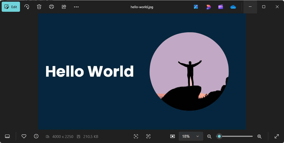Toggle fit-to-window zoom button
Screen dimensions: 284x143
[173, 136]
